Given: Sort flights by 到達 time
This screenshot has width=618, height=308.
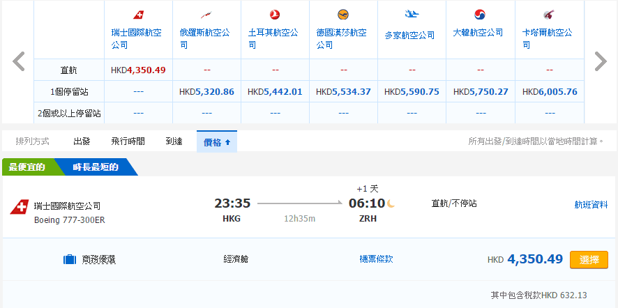Looking at the screenshot, I should (x=174, y=141).
